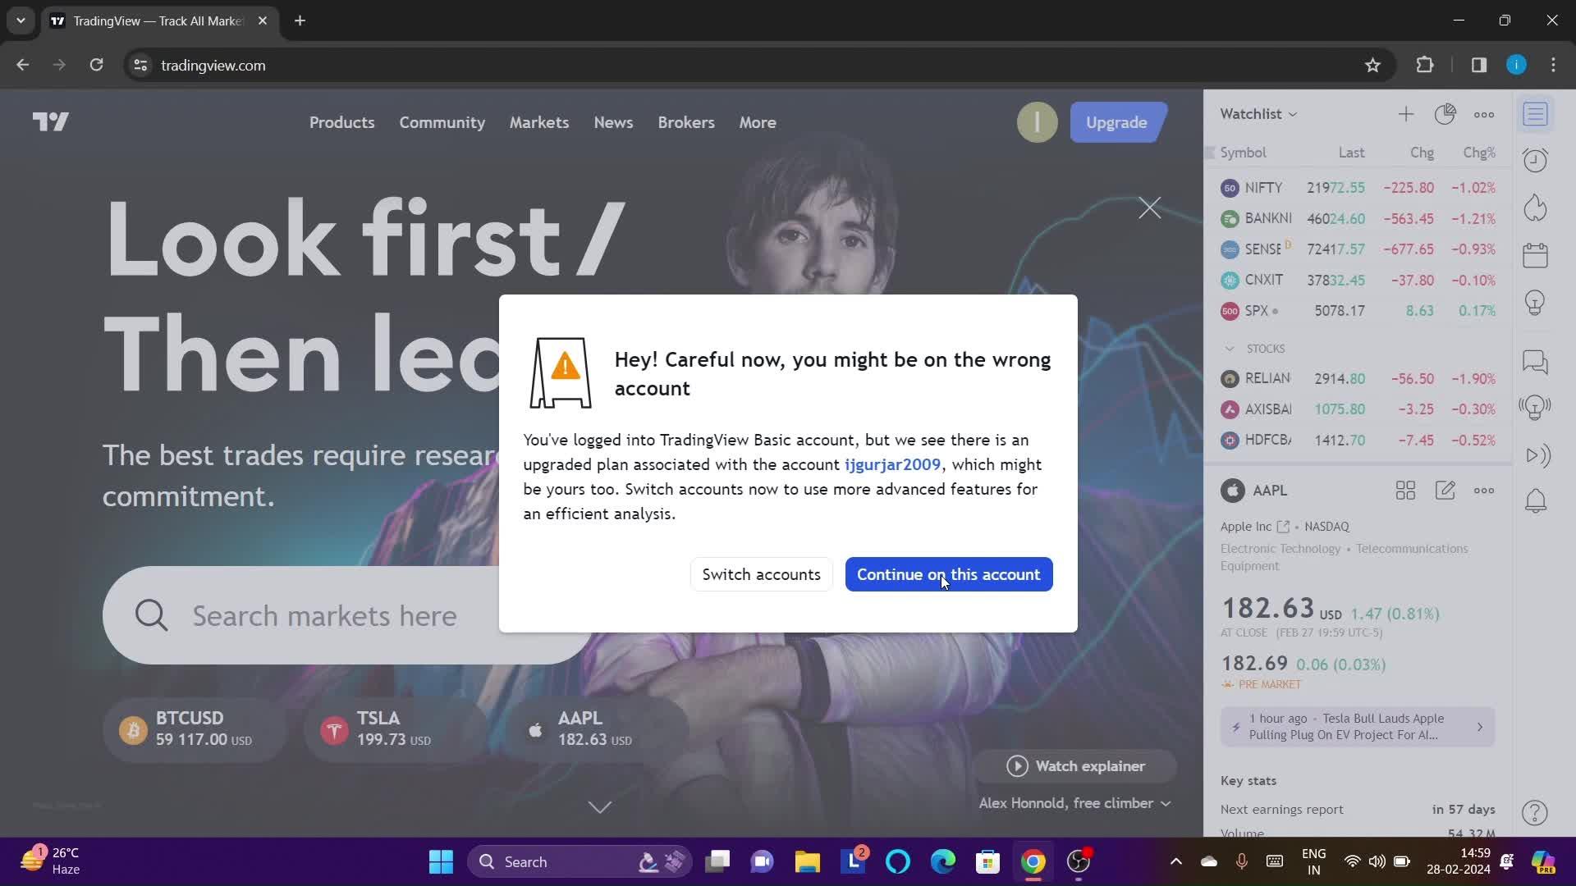The image size is (1576, 886).
Task: Open the Notifications bell icon
Action: coord(1535,501)
